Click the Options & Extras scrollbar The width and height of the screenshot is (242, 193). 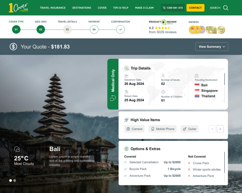click(x=224, y=162)
